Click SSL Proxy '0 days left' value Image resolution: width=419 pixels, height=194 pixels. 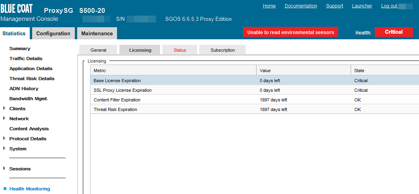click(270, 90)
